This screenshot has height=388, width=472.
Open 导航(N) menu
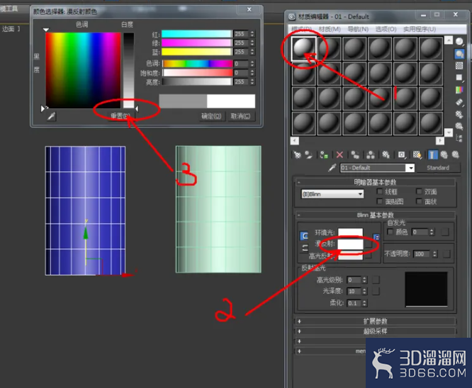click(358, 29)
